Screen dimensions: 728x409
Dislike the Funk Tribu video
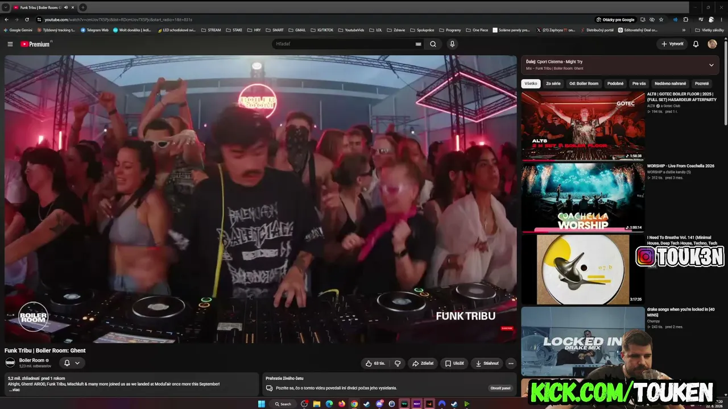(398, 363)
